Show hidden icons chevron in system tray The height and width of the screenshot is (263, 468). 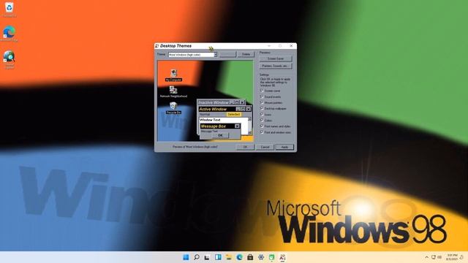pyautogui.click(x=426, y=257)
